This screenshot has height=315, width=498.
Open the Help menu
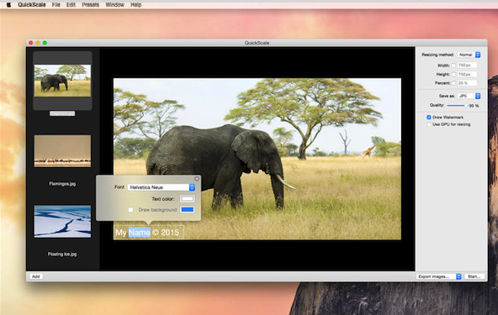click(x=136, y=5)
